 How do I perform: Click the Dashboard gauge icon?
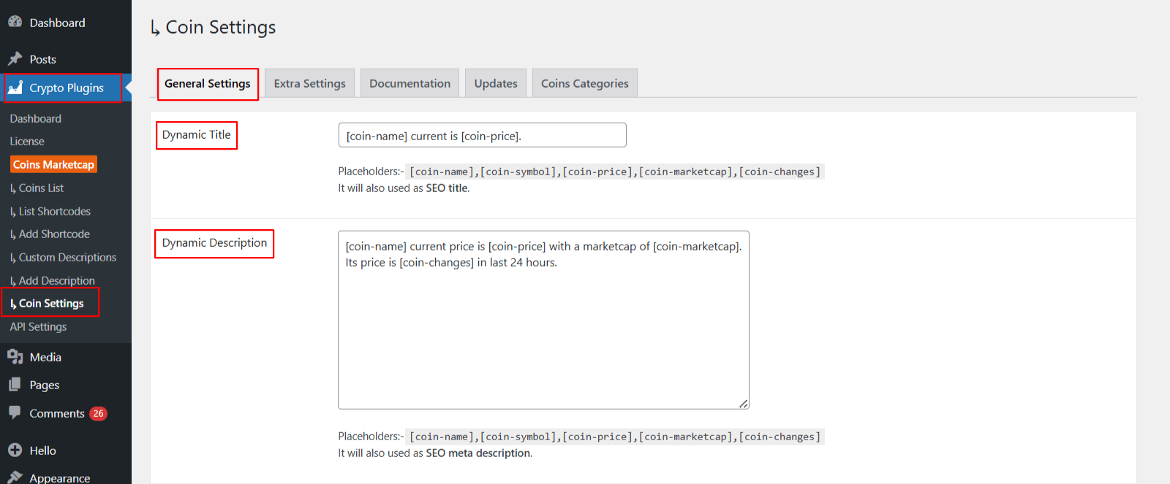[x=15, y=22]
